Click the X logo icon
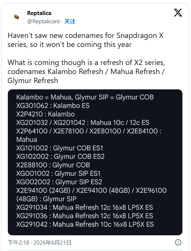 (x=178, y=13)
